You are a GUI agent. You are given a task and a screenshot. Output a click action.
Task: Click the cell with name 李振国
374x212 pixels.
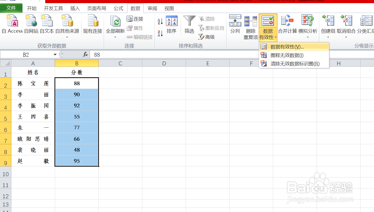tap(33, 105)
